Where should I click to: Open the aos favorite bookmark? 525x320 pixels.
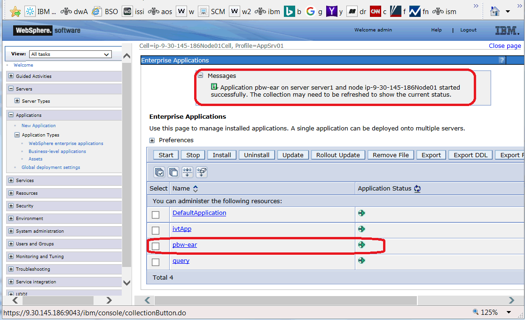pyautogui.click(x=160, y=12)
